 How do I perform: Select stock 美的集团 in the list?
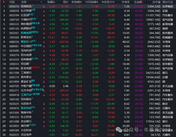pos(26,24)
